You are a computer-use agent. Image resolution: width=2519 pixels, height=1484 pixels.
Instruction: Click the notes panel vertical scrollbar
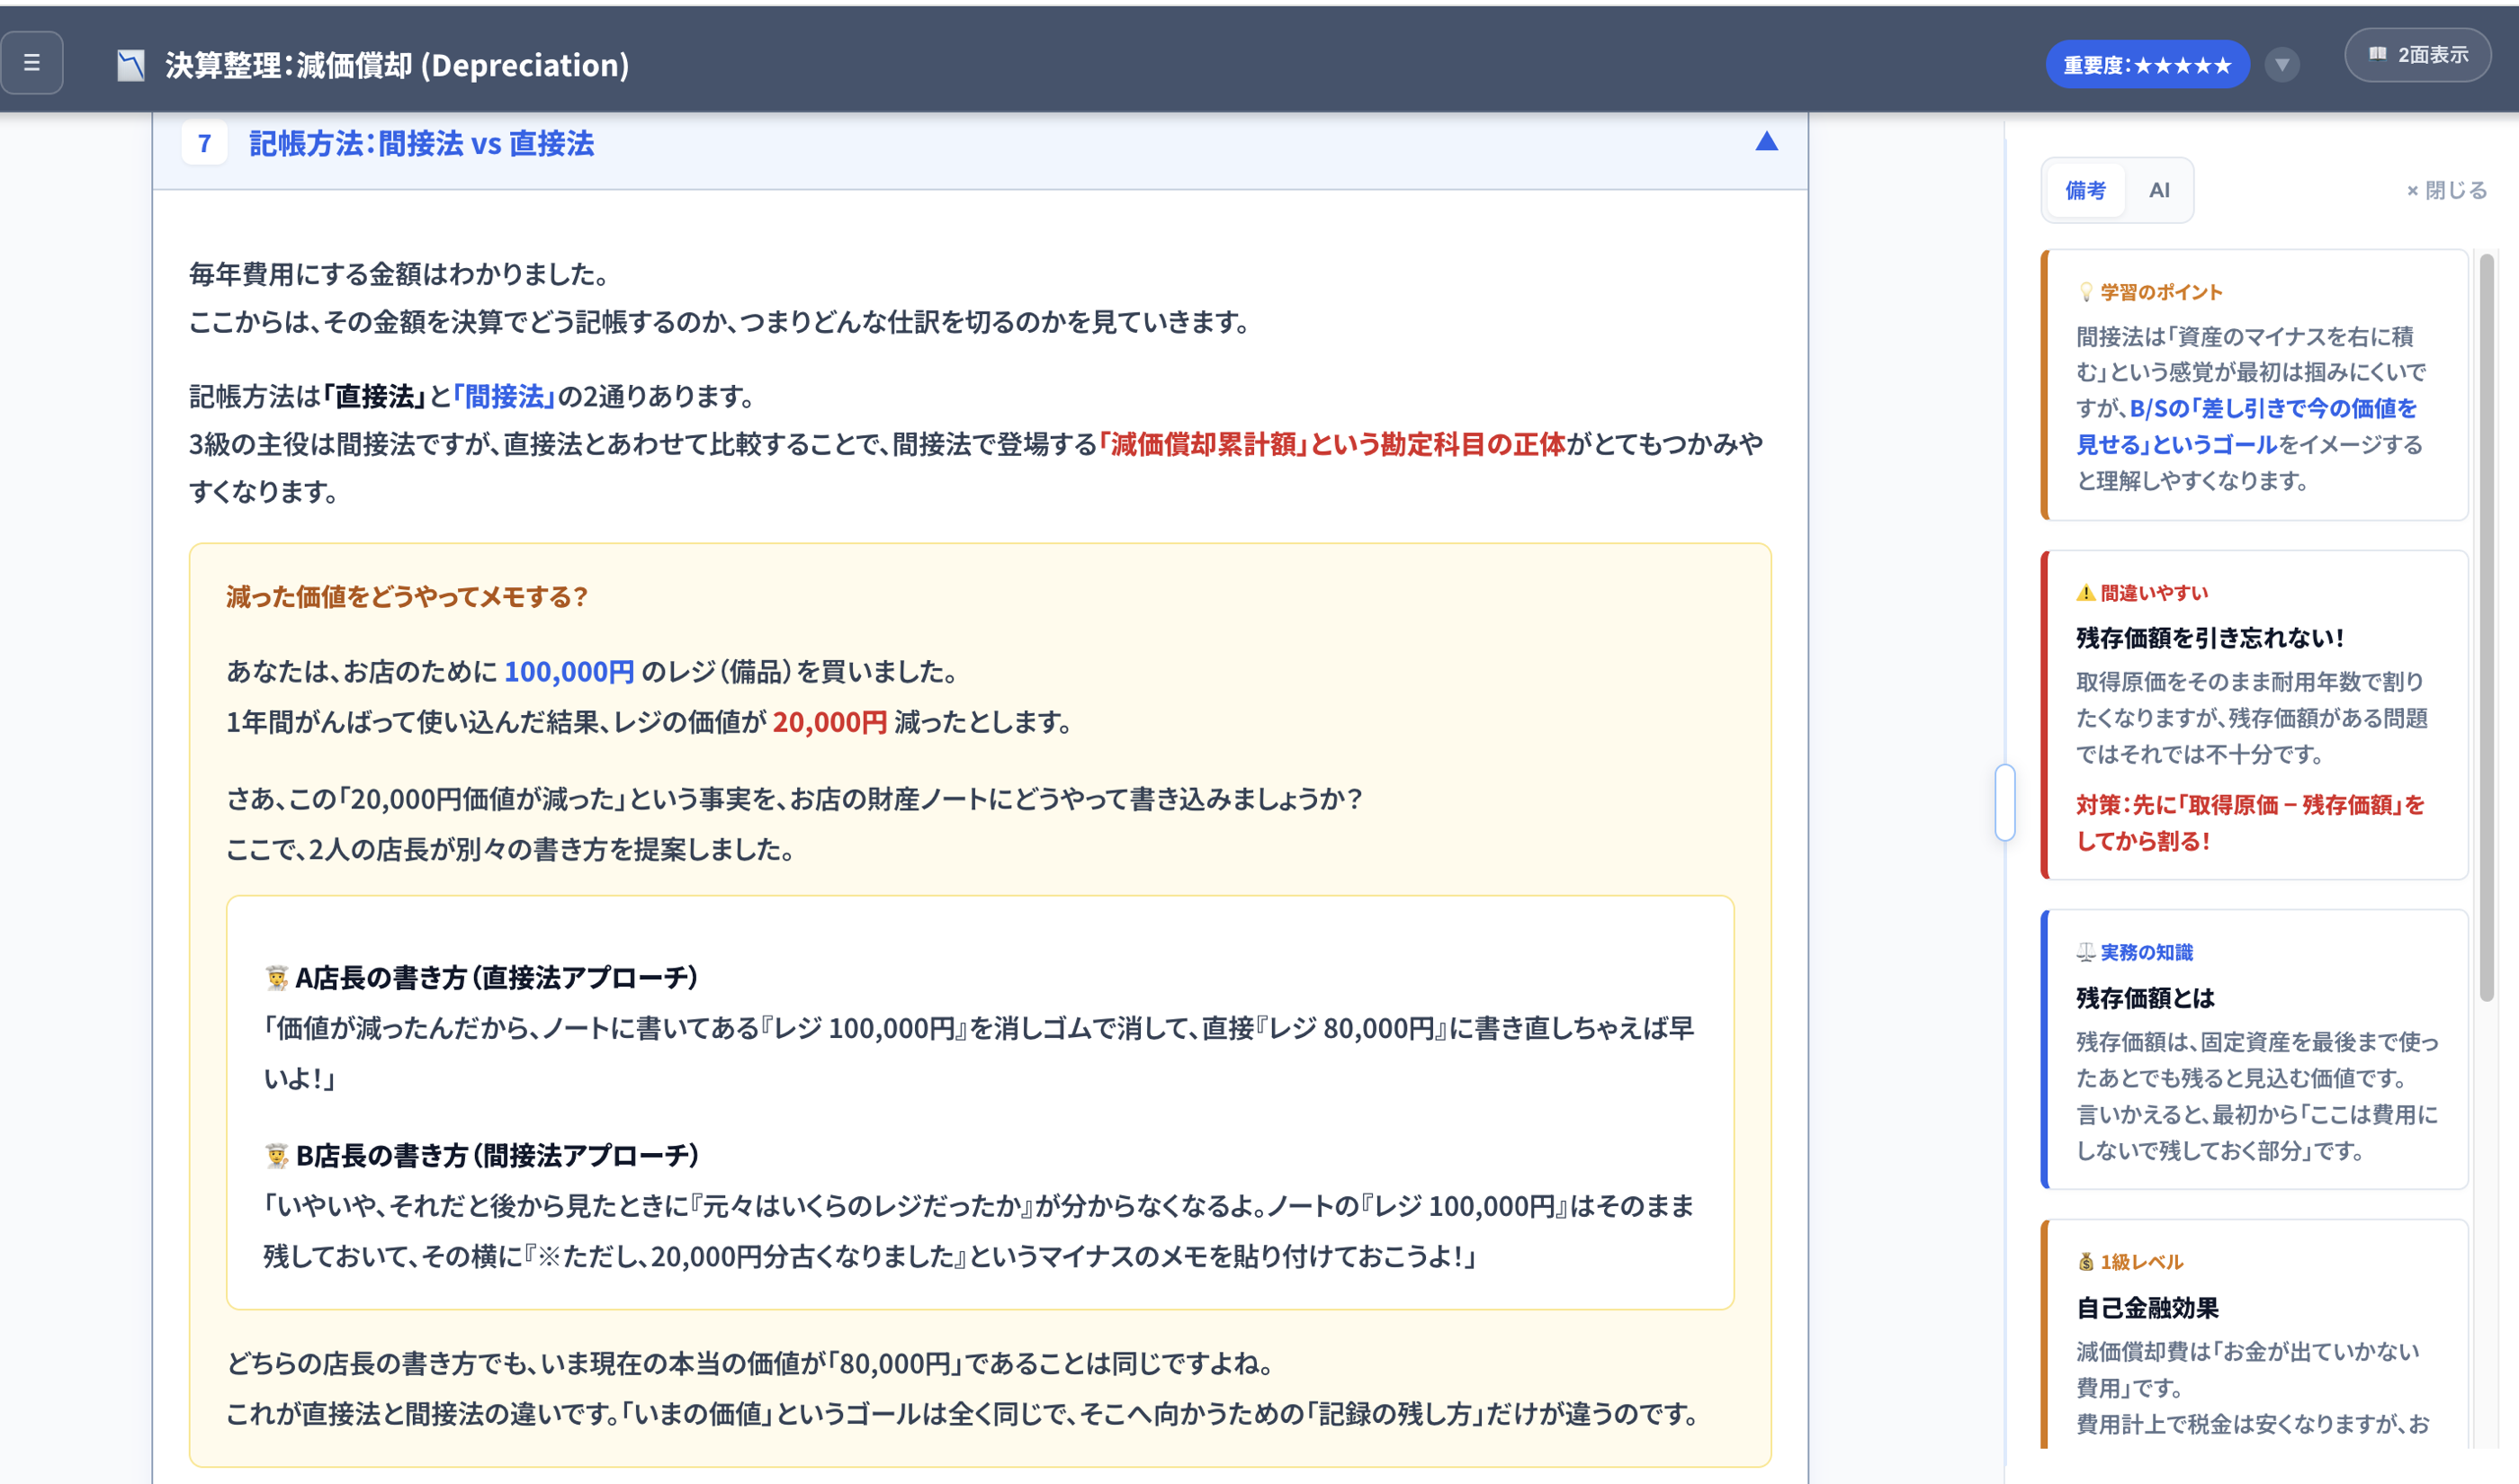[x=2486, y=627]
